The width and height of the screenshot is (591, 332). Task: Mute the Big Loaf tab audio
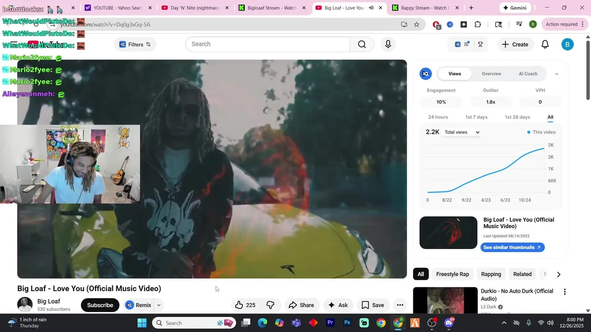point(371,8)
